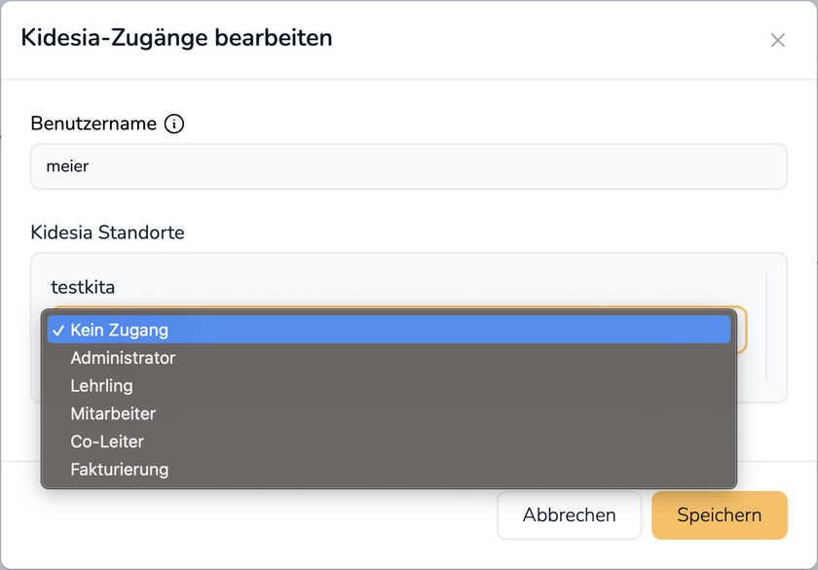The height and width of the screenshot is (570, 818).
Task: Choose Administrator from the role list
Action: [x=123, y=358]
